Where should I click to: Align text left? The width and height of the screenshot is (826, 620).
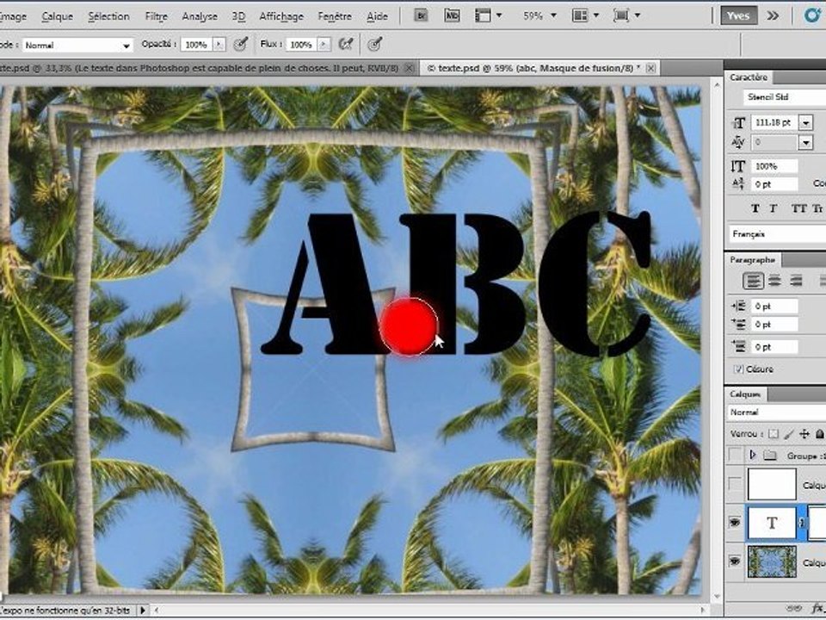754,281
